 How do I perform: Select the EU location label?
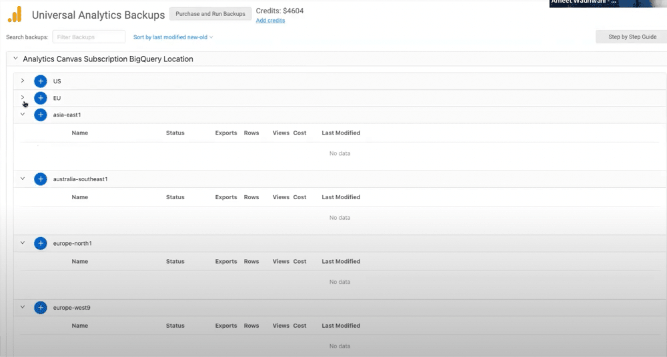57,98
